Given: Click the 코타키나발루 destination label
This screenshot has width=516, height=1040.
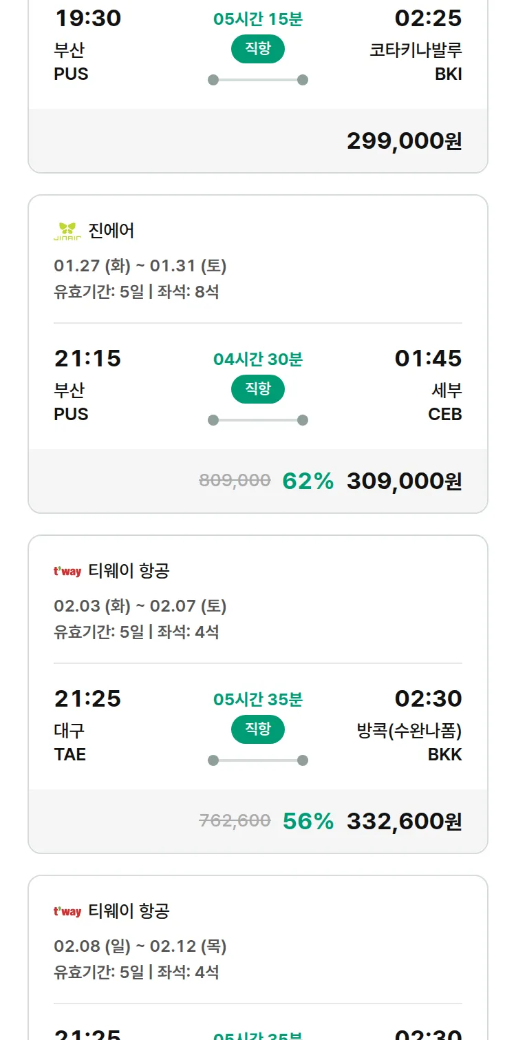Looking at the screenshot, I should 416,50.
